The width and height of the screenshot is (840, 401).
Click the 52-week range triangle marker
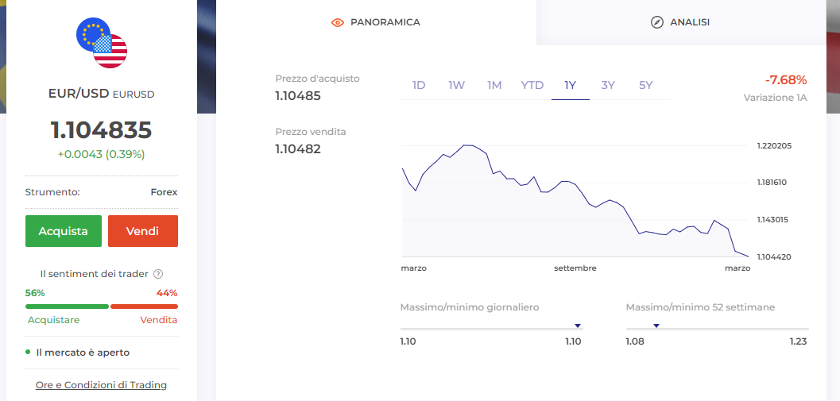[x=656, y=326]
